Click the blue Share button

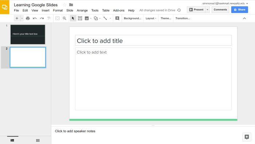[x=240, y=10]
